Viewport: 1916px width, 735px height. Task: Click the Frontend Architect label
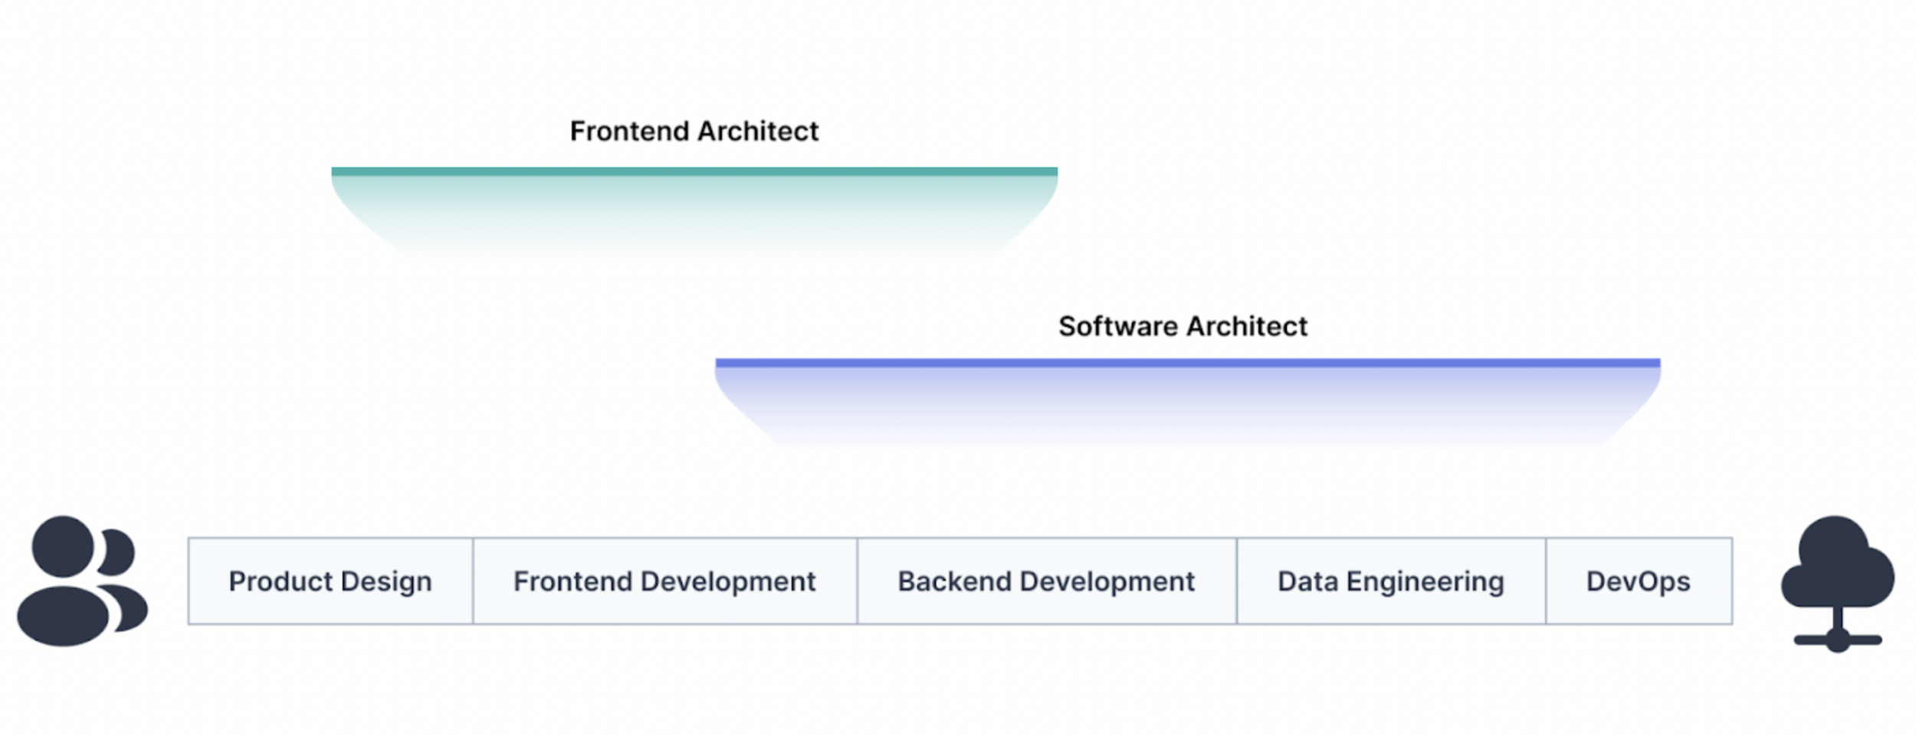(694, 131)
